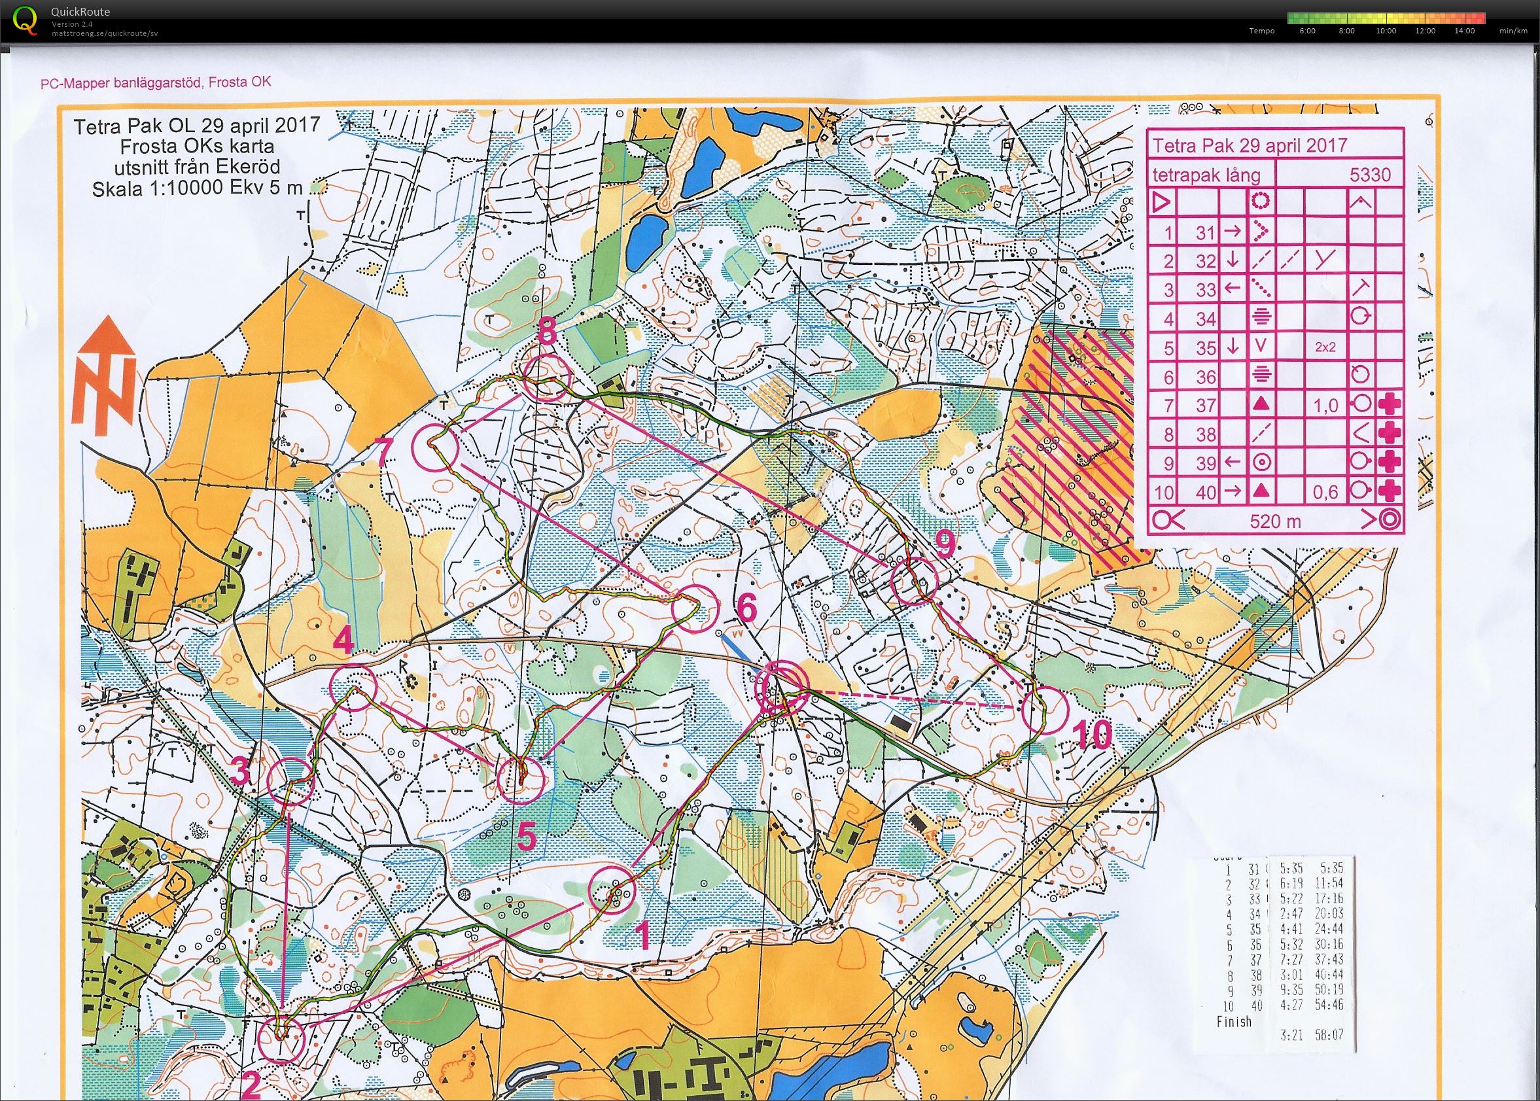Click the left arrow in row 9

pyautogui.click(x=1233, y=463)
